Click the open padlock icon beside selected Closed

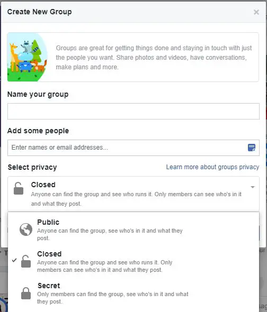(19, 188)
